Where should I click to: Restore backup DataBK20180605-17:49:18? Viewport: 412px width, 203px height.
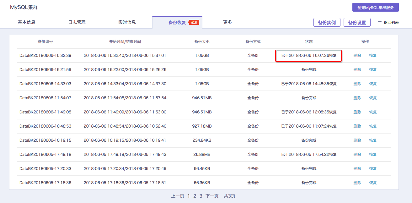click(x=373, y=155)
